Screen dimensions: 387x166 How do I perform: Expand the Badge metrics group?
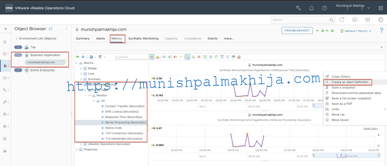[x=81, y=68]
